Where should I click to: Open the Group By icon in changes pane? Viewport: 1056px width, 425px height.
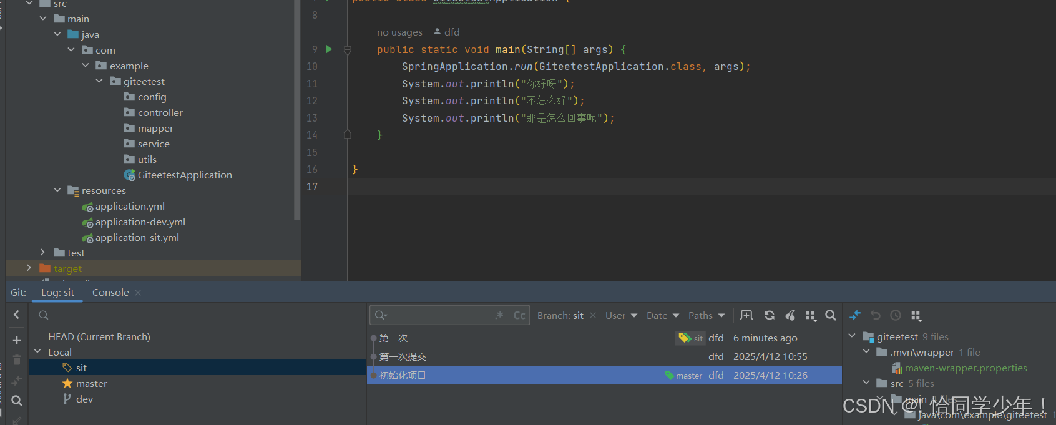coord(916,316)
